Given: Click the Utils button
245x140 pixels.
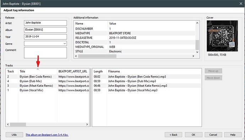Looking at the screenshot, I should [14, 135].
